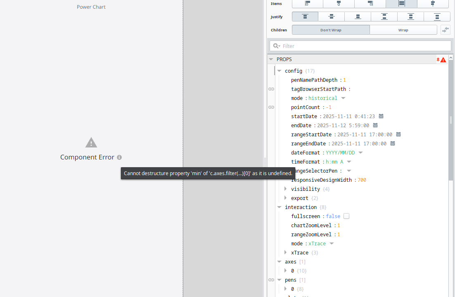Screen dimensions: 455x297
Task: Open startDate calendar picker
Action: (381, 116)
